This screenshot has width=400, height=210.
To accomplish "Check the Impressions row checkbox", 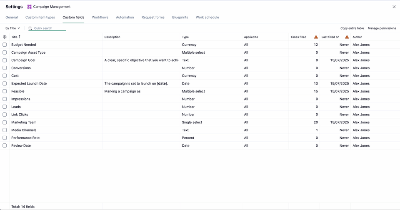I will 5,99.
